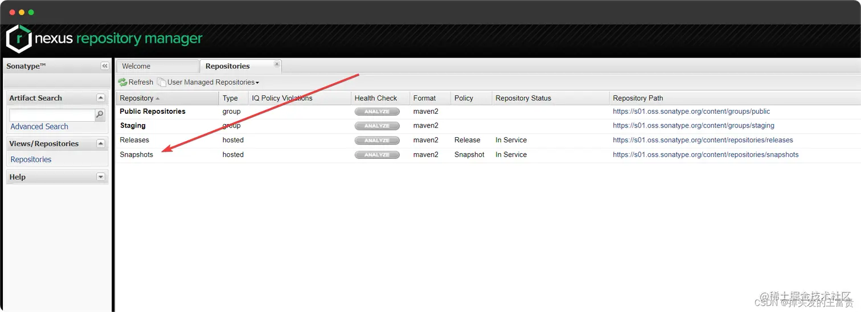Click the Nexus hexagon logo icon
The width and height of the screenshot is (861, 312).
pyautogui.click(x=19, y=39)
